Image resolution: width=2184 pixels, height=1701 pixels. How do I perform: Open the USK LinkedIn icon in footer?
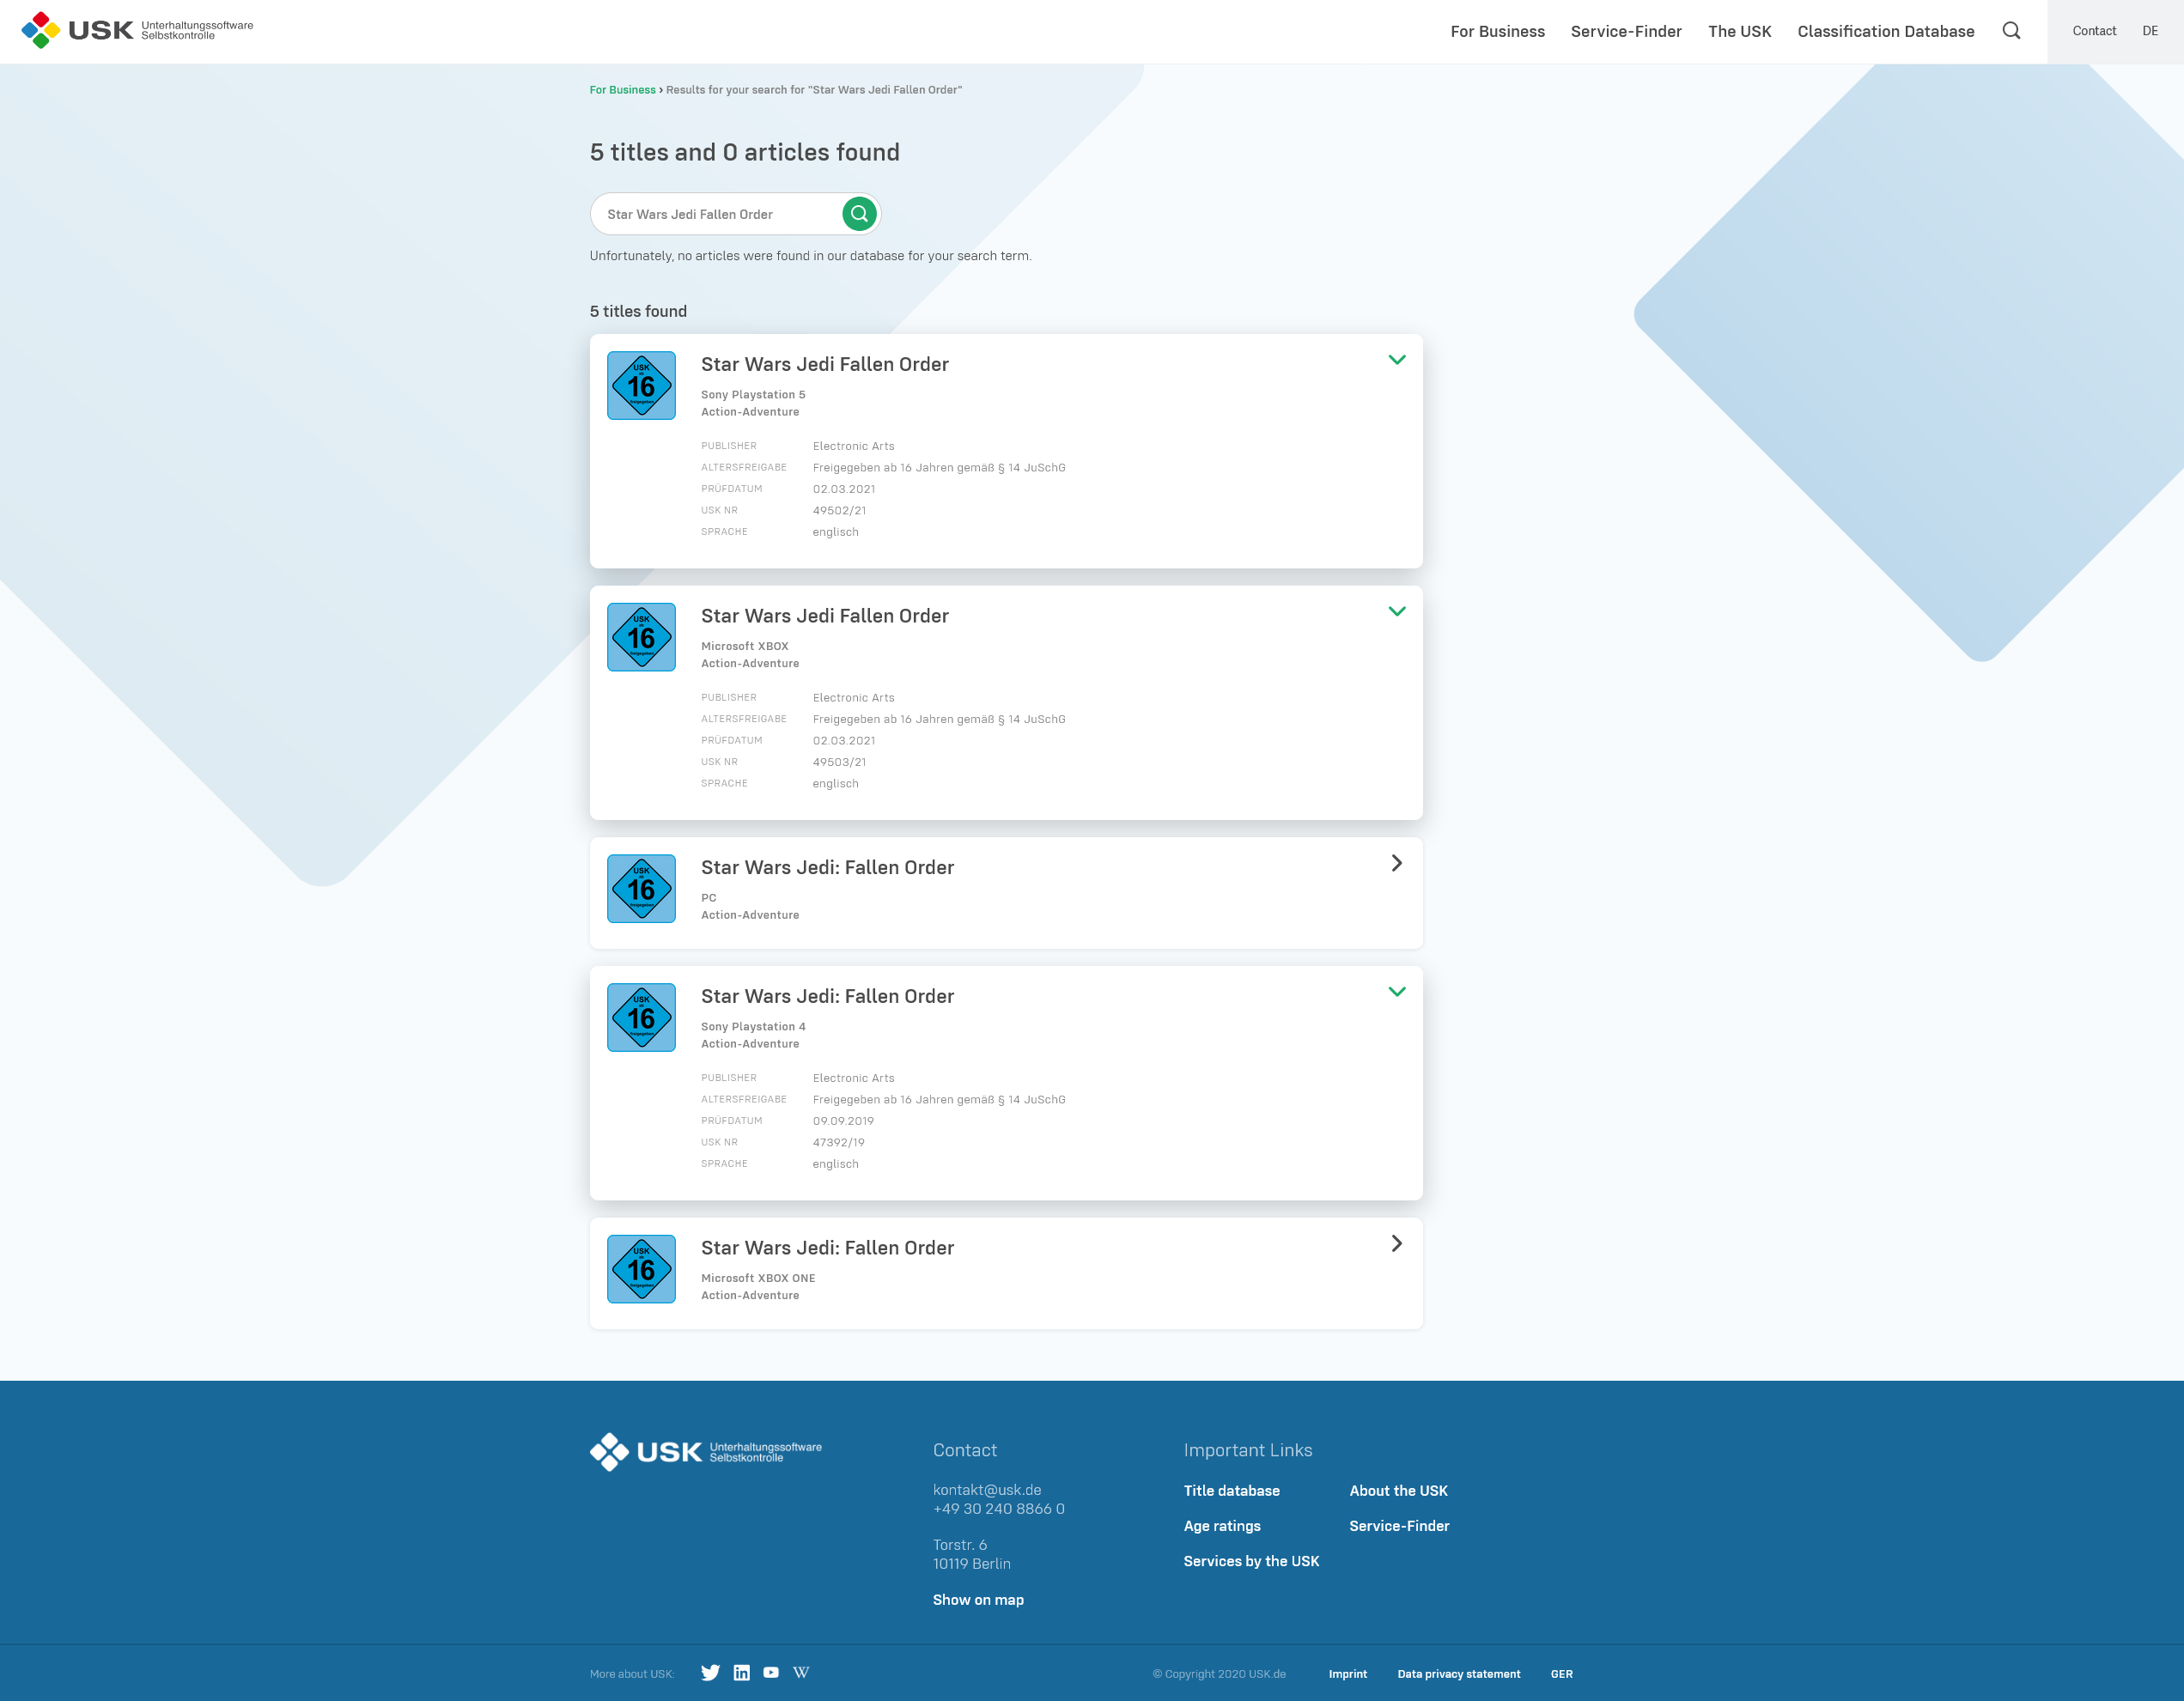(741, 1673)
